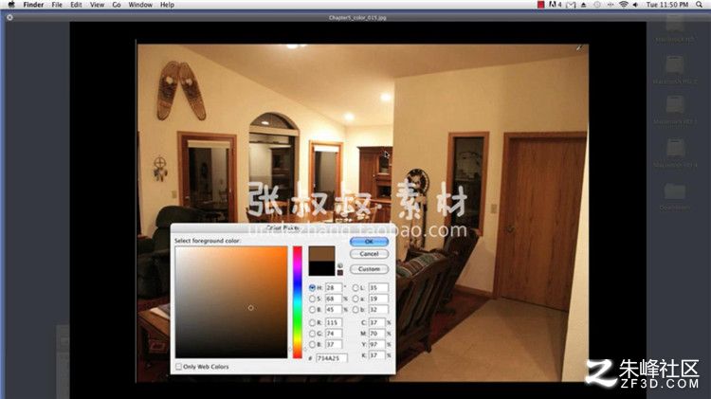This screenshot has width=711, height=399.
Task: Click the R field showing 115
Action: [334, 322]
